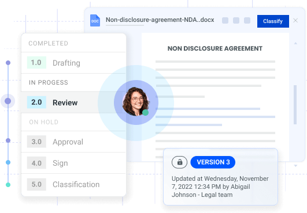The height and width of the screenshot is (213, 307).
Task: Open the reviewer's profile avatar
Action: point(136,101)
